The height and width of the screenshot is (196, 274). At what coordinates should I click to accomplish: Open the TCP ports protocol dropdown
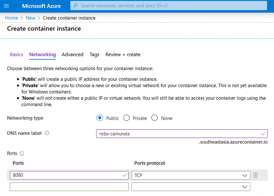coord(191,175)
